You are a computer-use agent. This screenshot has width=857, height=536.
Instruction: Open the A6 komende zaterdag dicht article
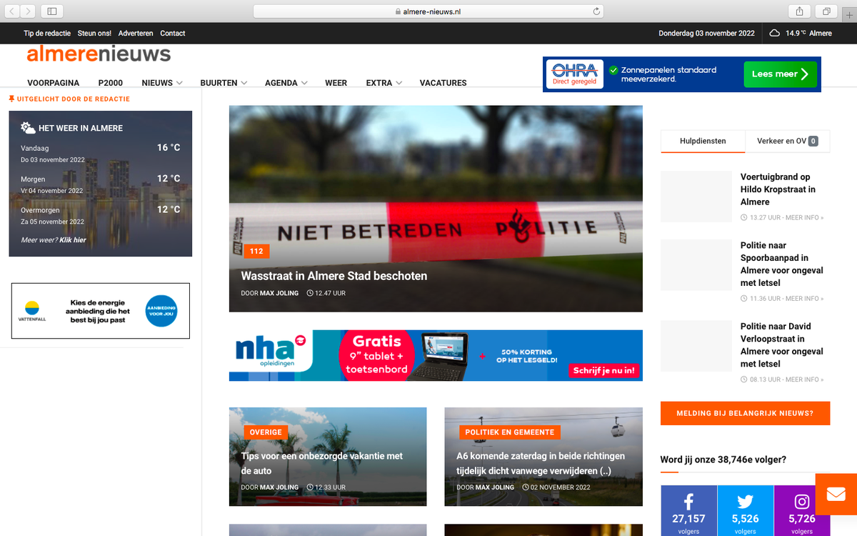click(541, 463)
